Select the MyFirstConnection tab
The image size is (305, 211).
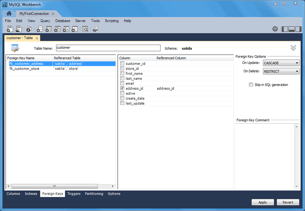pyautogui.click(x=34, y=14)
